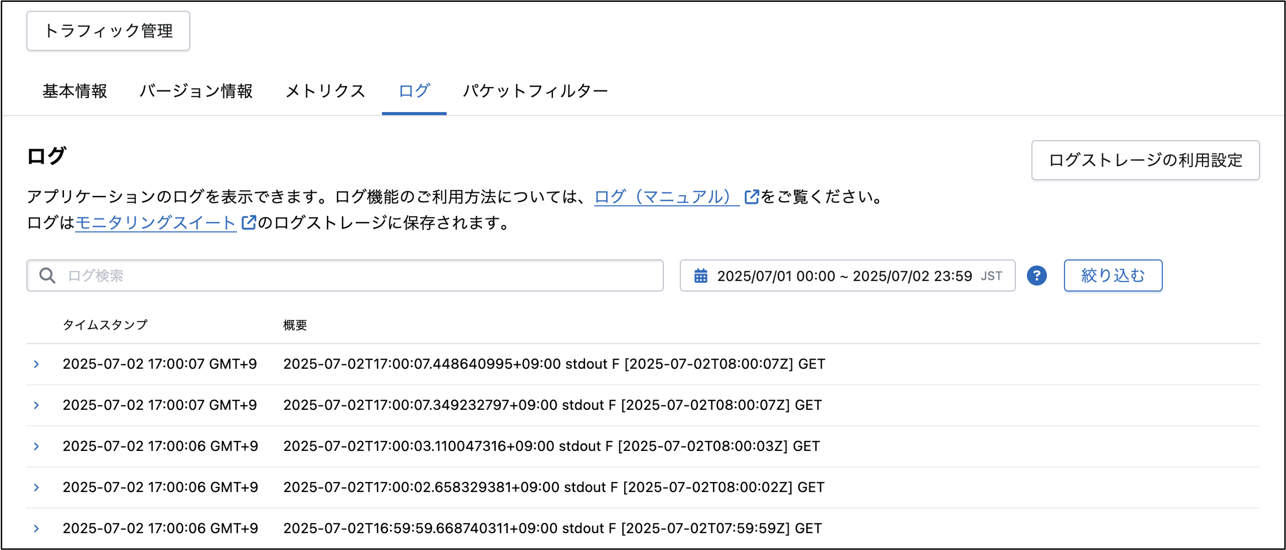
Task: Go to the パケットフィルター tab
Action: click(535, 91)
